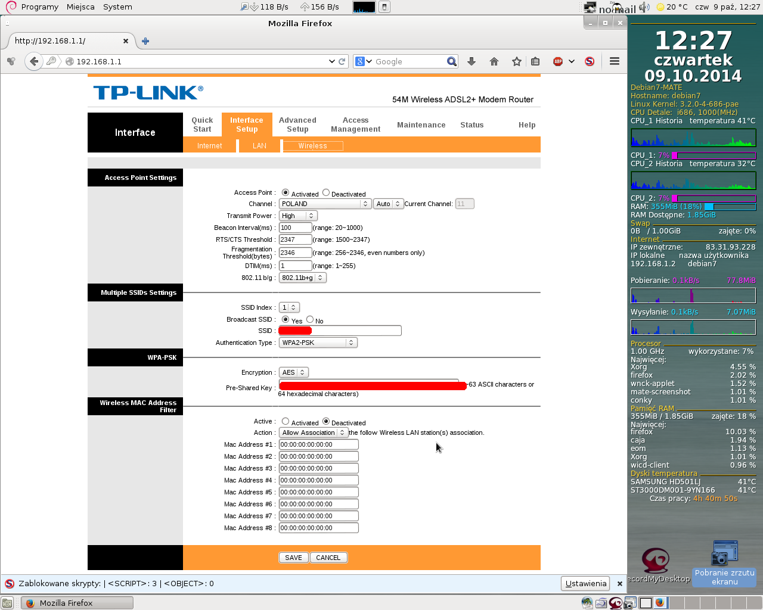The height and width of the screenshot is (610, 763).
Task: Open the Quick Start tab
Action: (202, 125)
